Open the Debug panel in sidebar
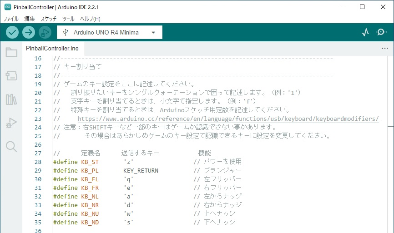 (11, 123)
